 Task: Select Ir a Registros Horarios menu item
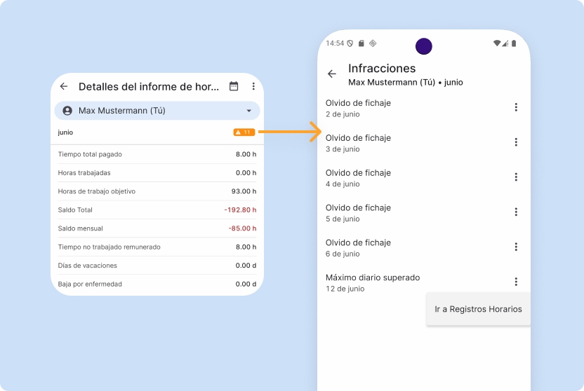pyautogui.click(x=478, y=309)
